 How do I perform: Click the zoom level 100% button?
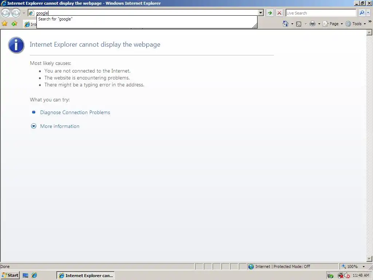point(350,267)
